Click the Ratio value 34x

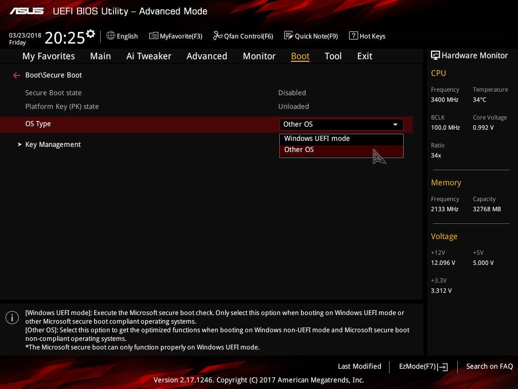point(436,155)
